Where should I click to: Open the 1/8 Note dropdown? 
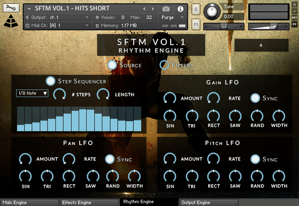pyautogui.click(x=32, y=93)
